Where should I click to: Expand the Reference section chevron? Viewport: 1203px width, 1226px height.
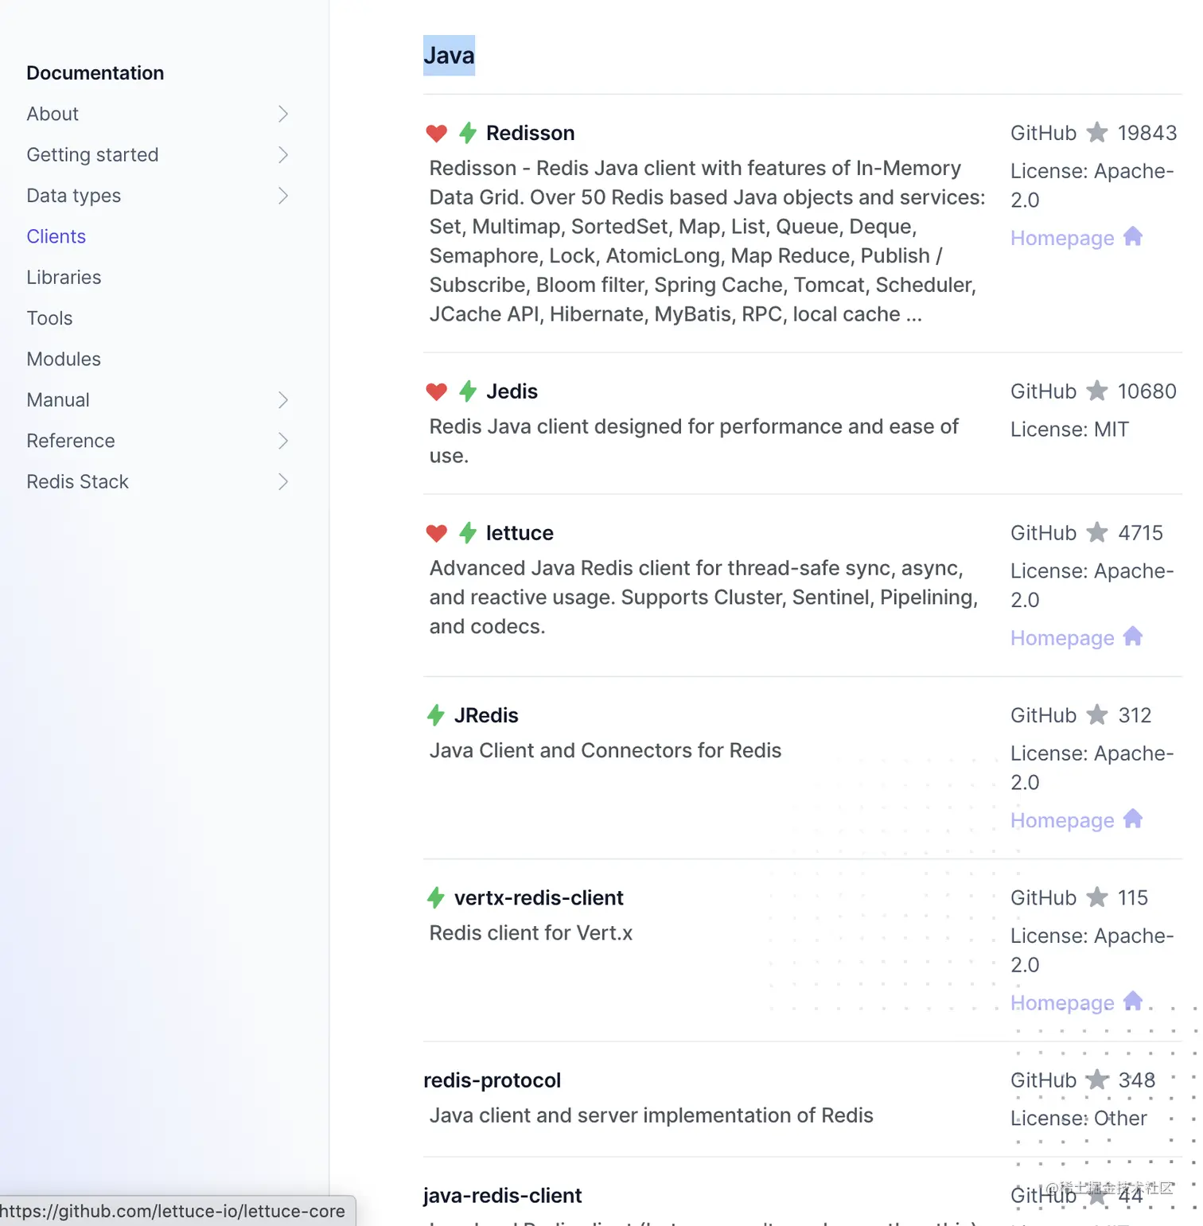(x=283, y=441)
